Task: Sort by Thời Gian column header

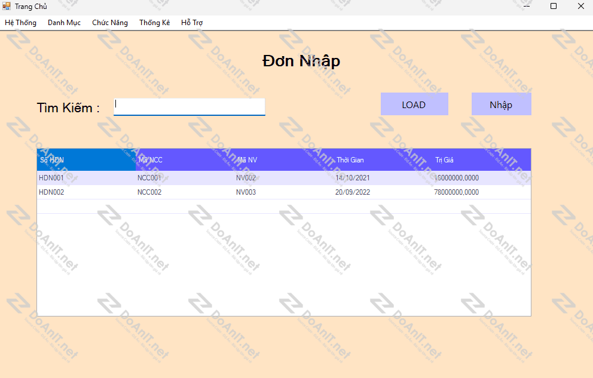Action: [x=383, y=159]
